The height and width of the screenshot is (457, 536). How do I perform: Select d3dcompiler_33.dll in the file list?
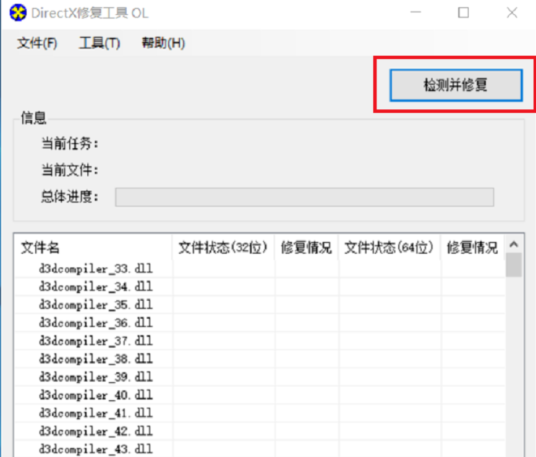tap(95, 269)
